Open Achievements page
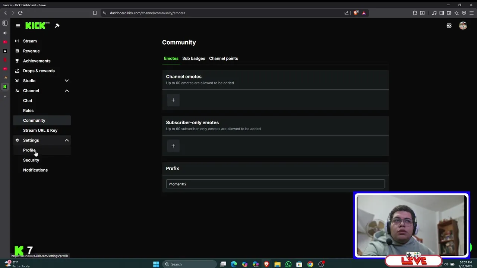The width and height of the screenshot is (477, 268). point(42,61)
